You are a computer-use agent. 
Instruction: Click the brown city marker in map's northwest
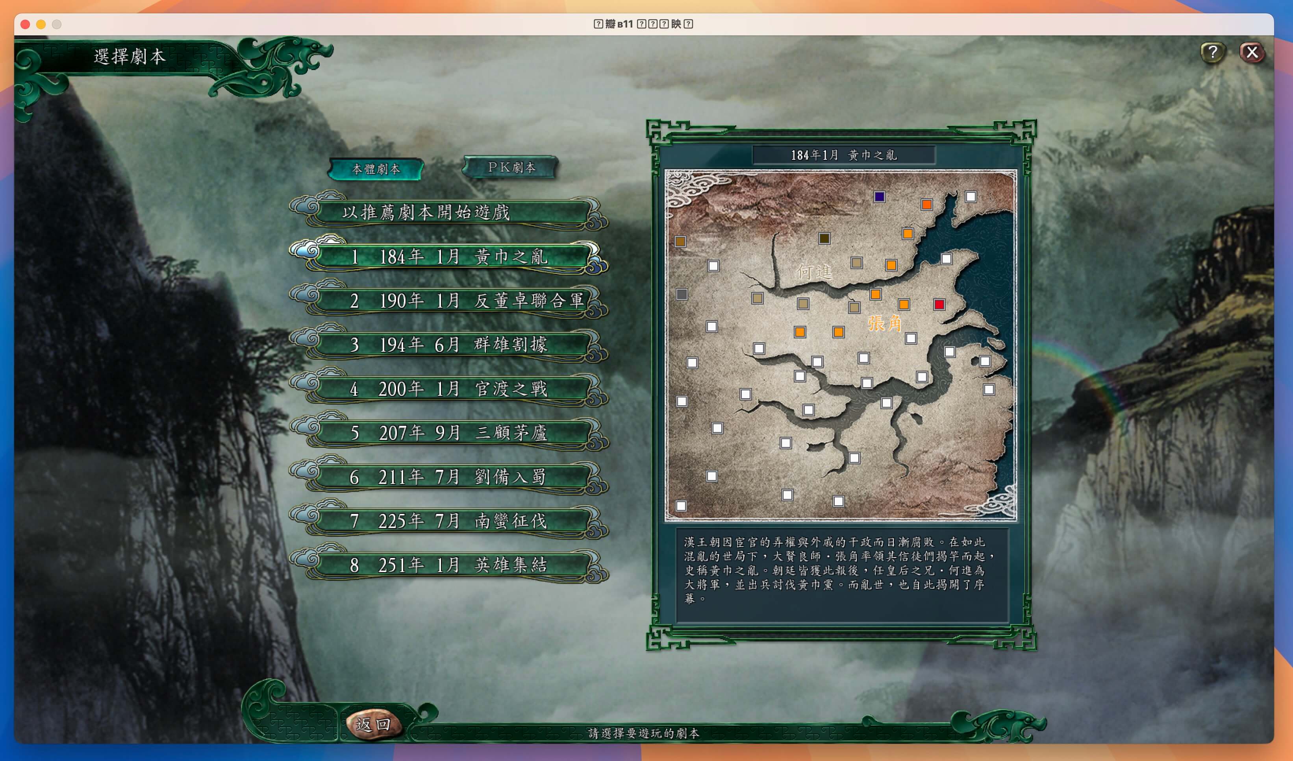[680, 242]
